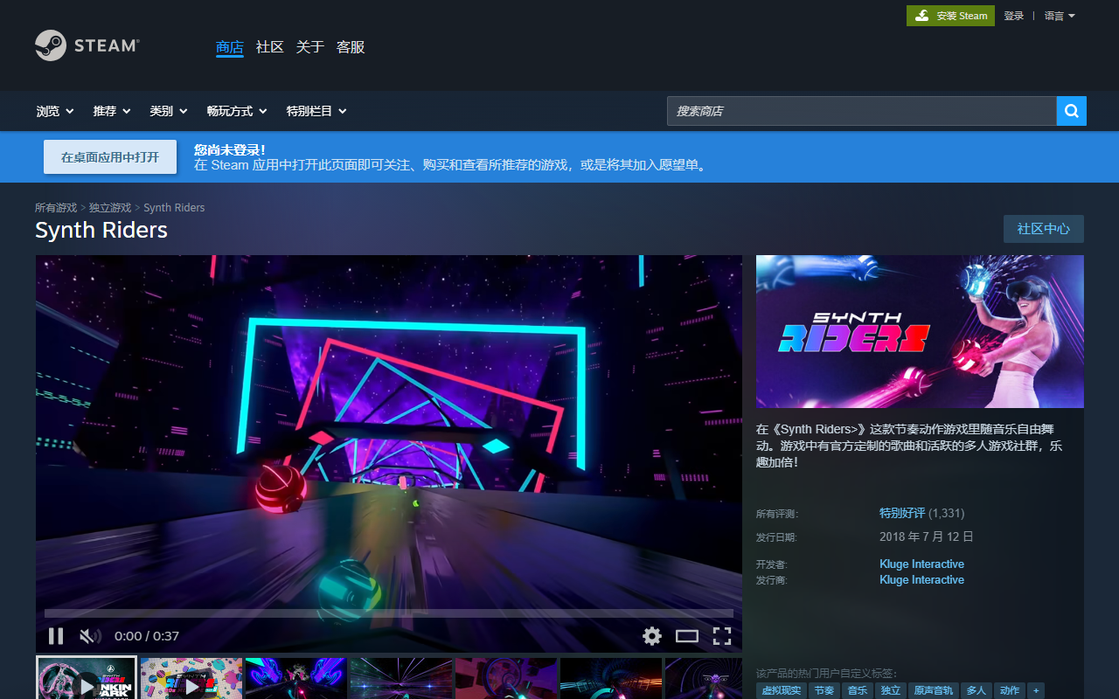The image size is (1119, 699).
Task: Expand the 浏览 menu
Action: pos(55,111)
